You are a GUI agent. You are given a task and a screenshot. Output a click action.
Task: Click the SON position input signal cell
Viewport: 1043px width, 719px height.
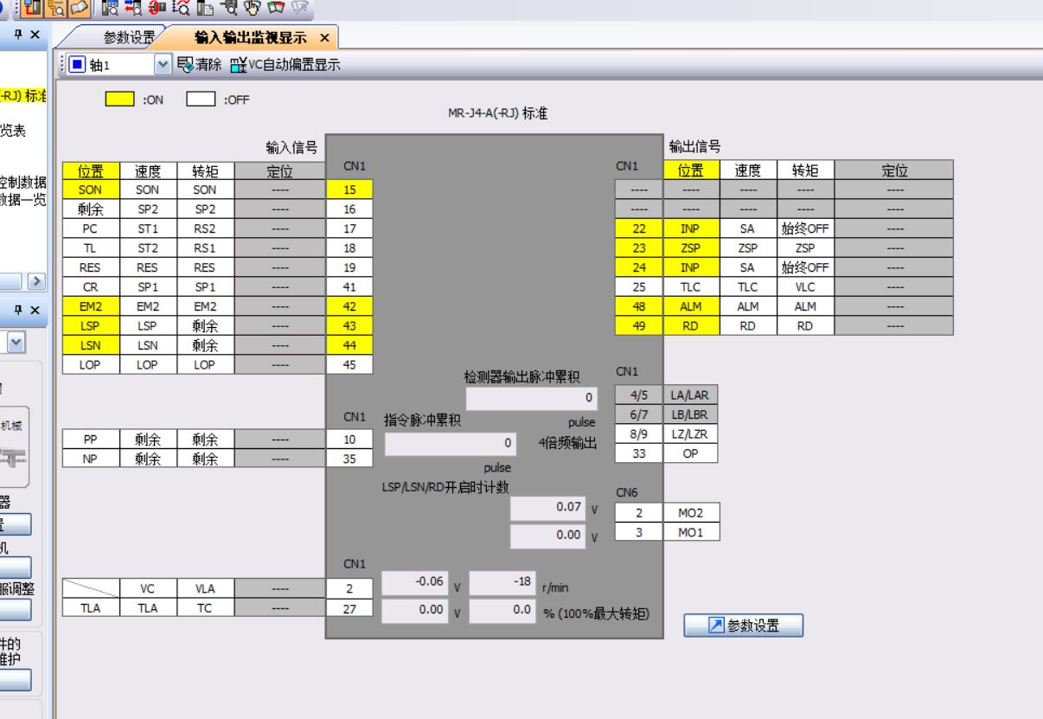89,189
